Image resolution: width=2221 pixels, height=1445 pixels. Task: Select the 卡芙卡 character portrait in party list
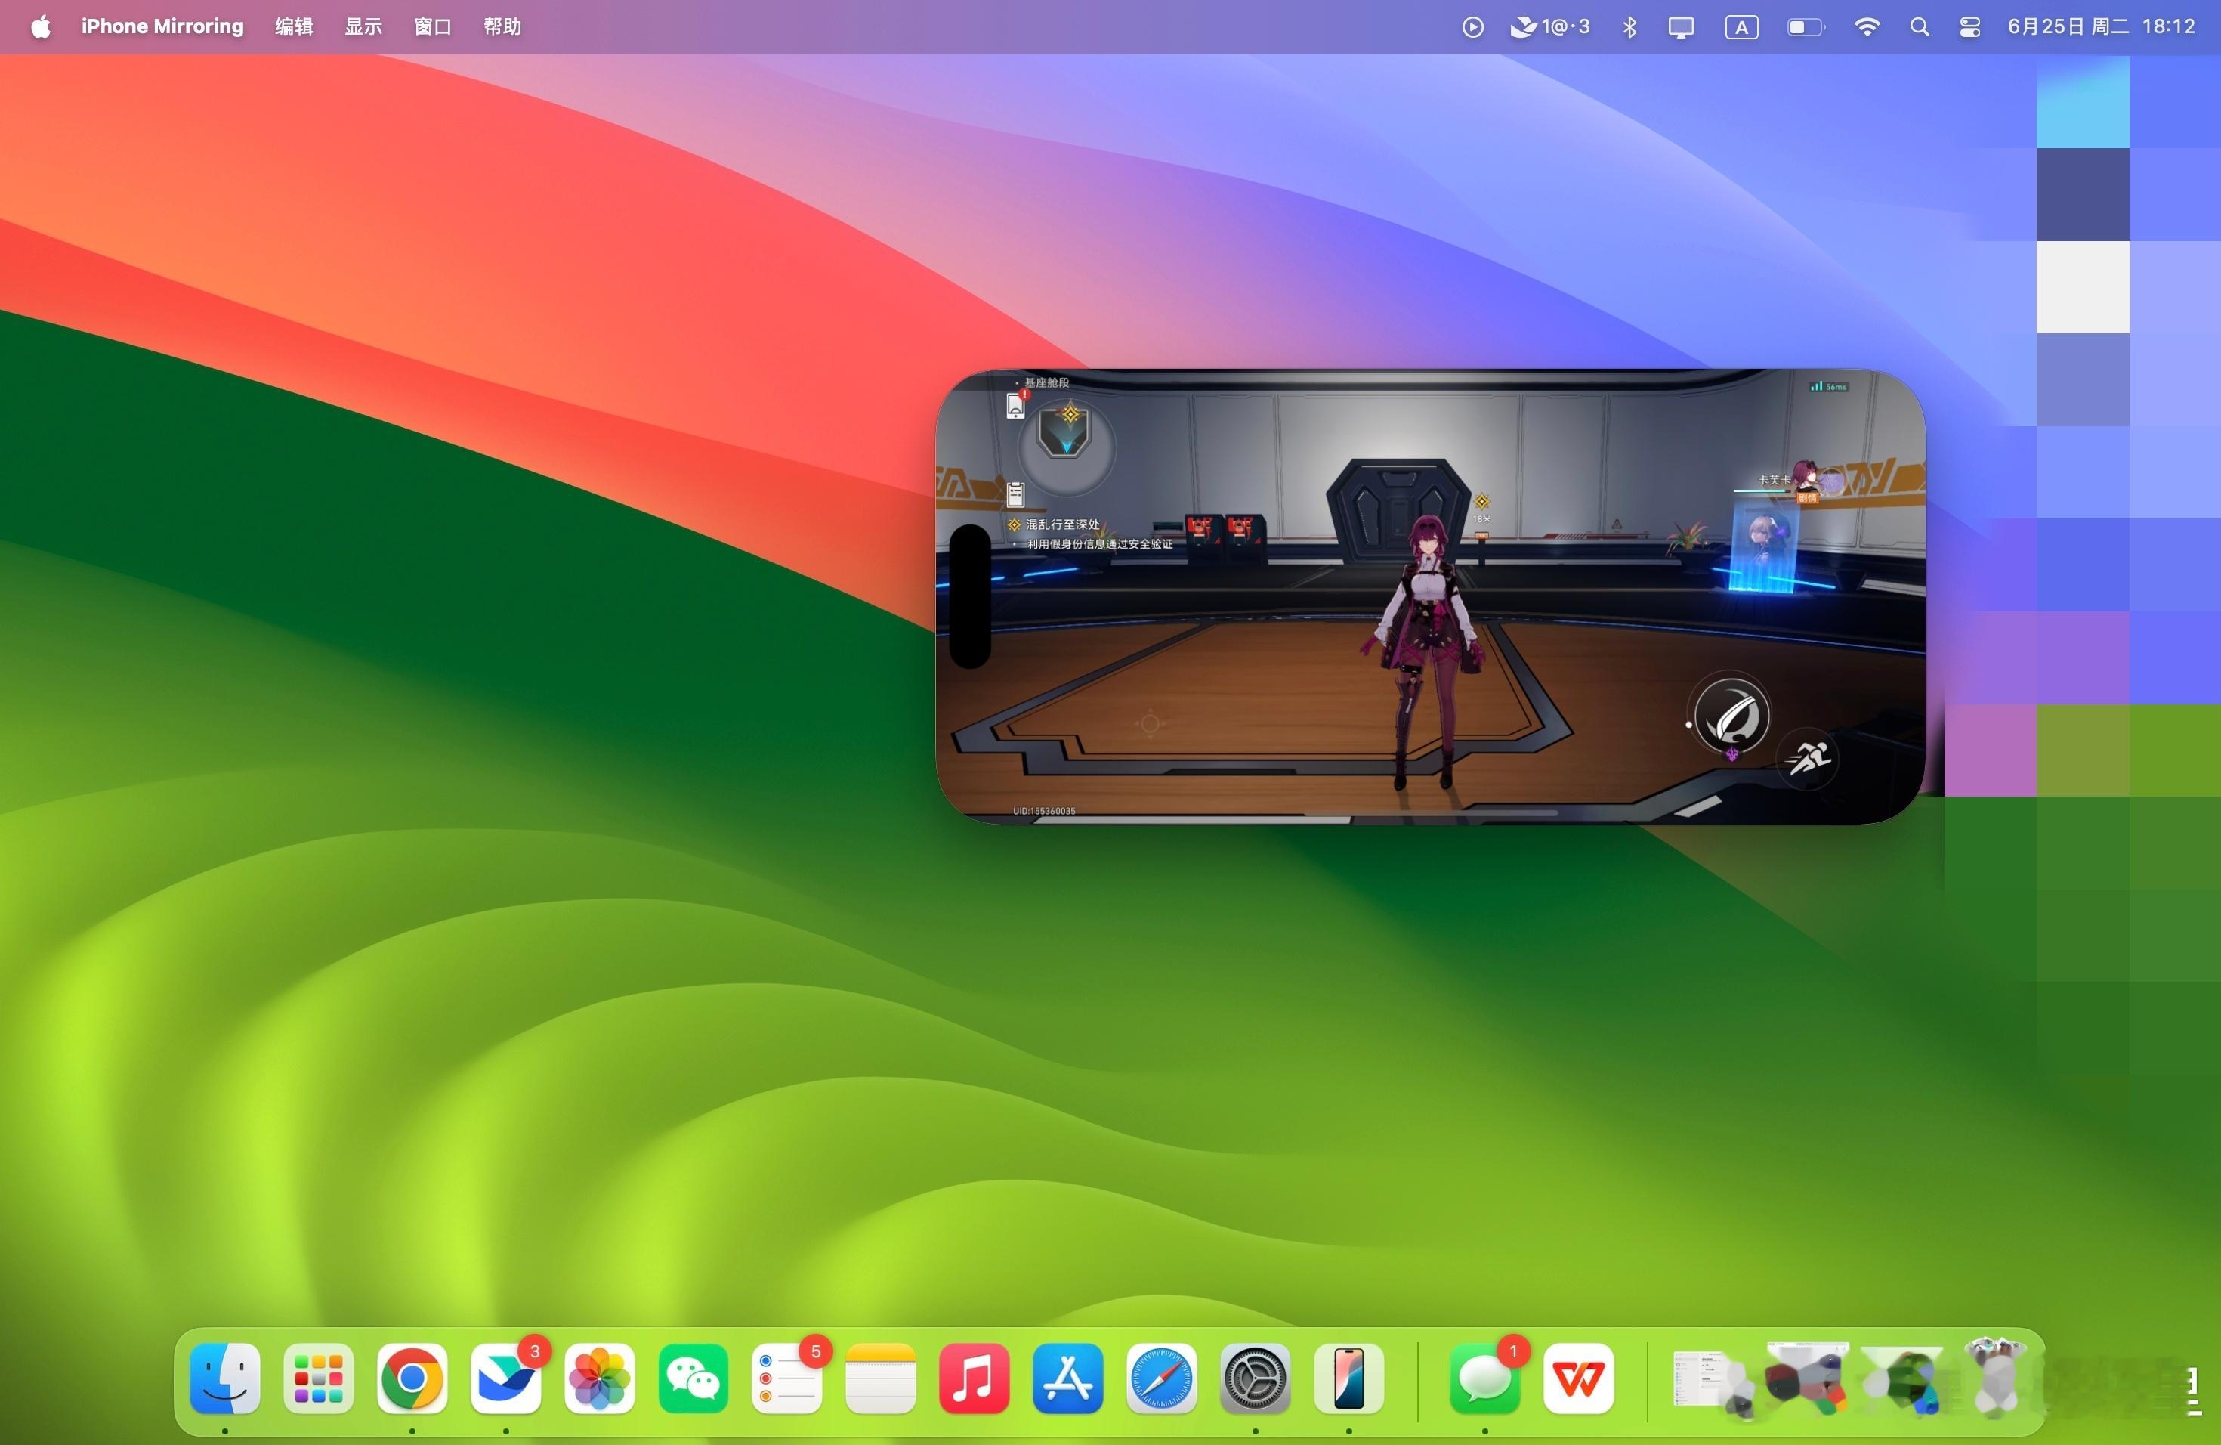point(1808,479)
